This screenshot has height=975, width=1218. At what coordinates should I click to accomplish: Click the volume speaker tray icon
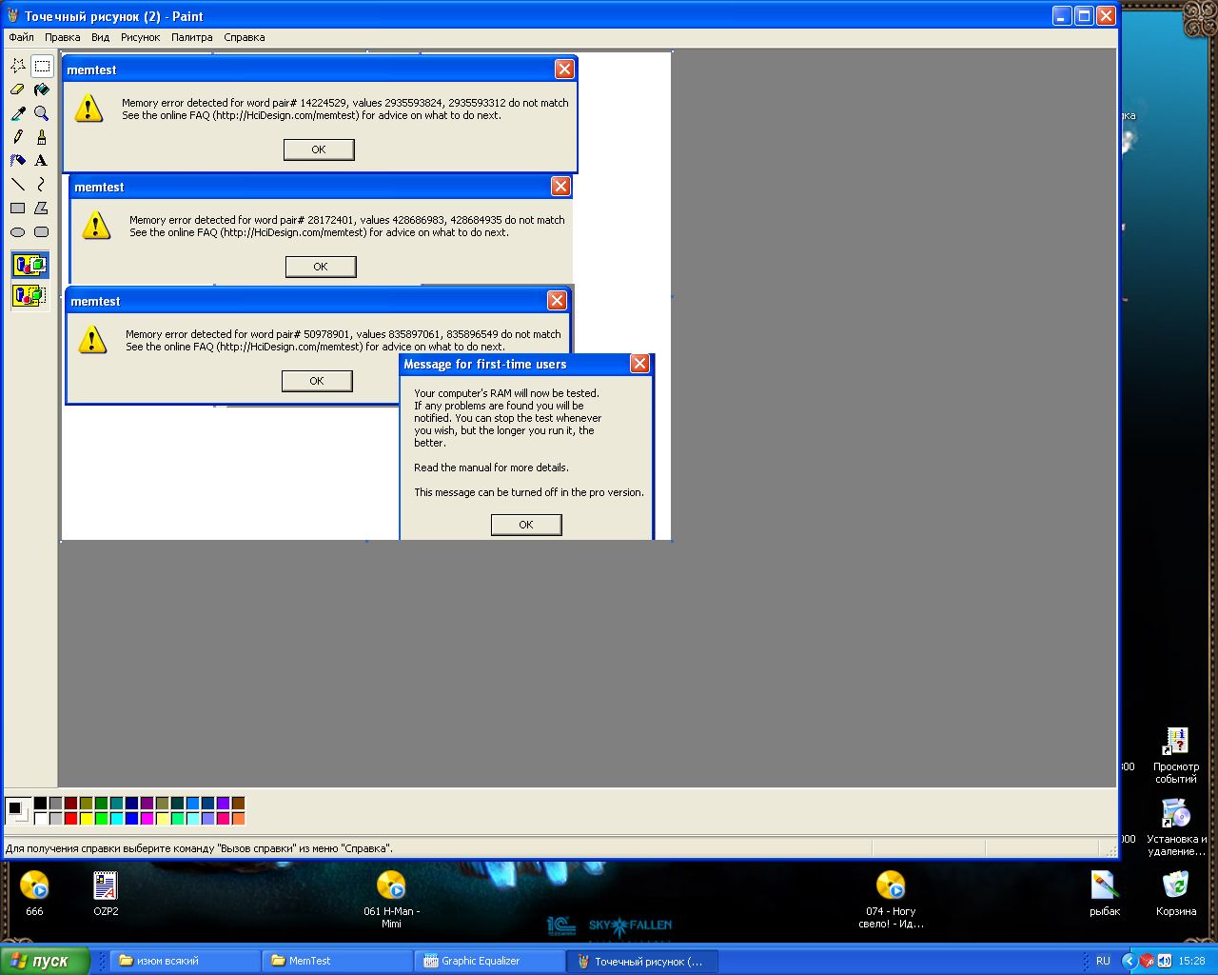tap(1165, 961)
